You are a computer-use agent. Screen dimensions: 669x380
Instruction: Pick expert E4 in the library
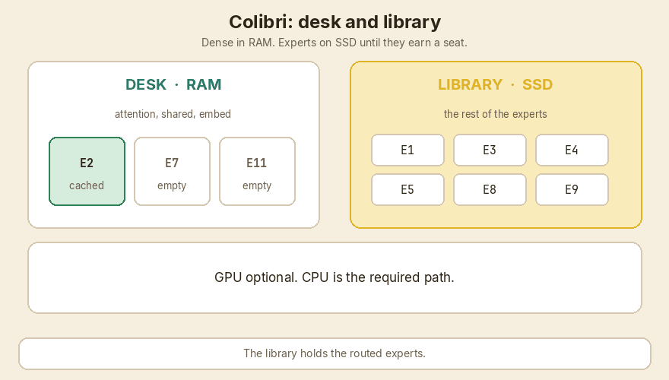[572, 150]
